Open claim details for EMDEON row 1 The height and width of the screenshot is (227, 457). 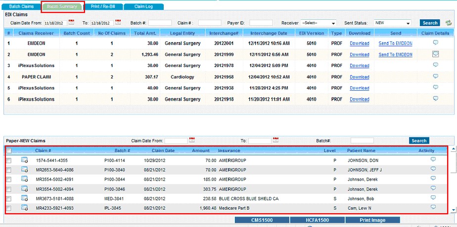[x=436, y=43]
